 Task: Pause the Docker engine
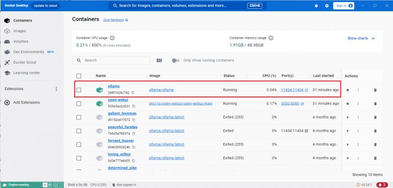pyautogui.click(x=50, y=185)
